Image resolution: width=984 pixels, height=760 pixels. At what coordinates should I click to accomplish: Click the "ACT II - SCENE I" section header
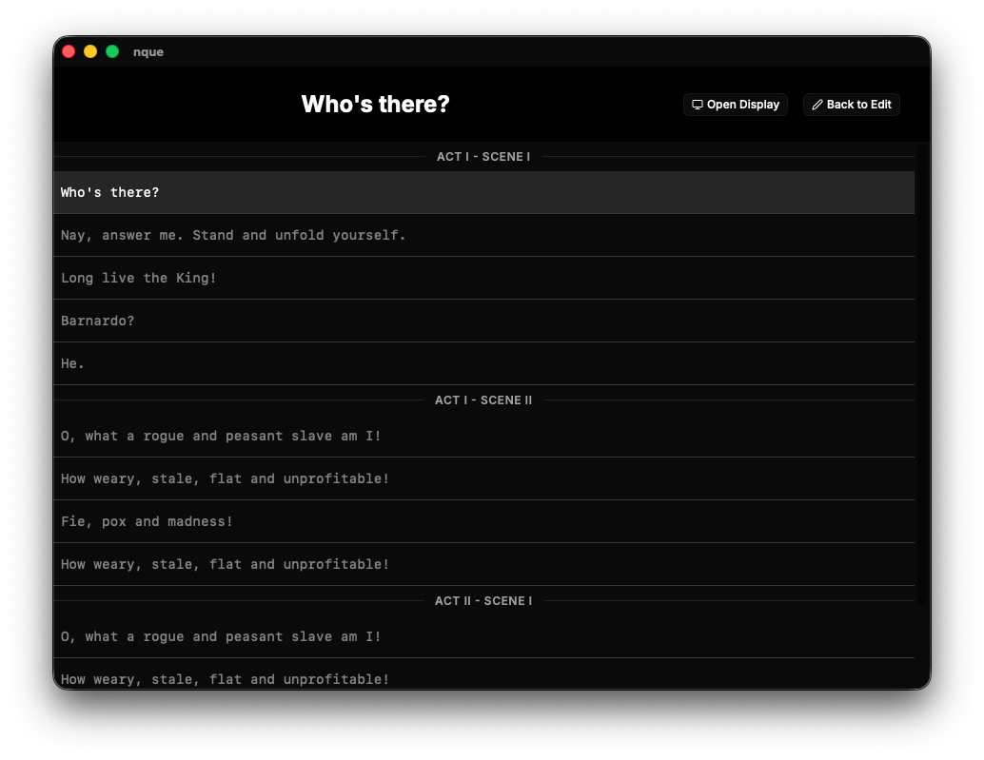click(483, 601)
